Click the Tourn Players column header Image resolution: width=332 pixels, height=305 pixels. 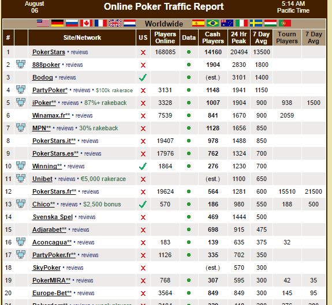287,37
